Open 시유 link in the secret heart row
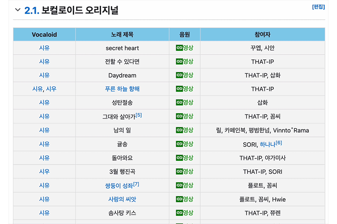337x224 pixels. point(44,48)
